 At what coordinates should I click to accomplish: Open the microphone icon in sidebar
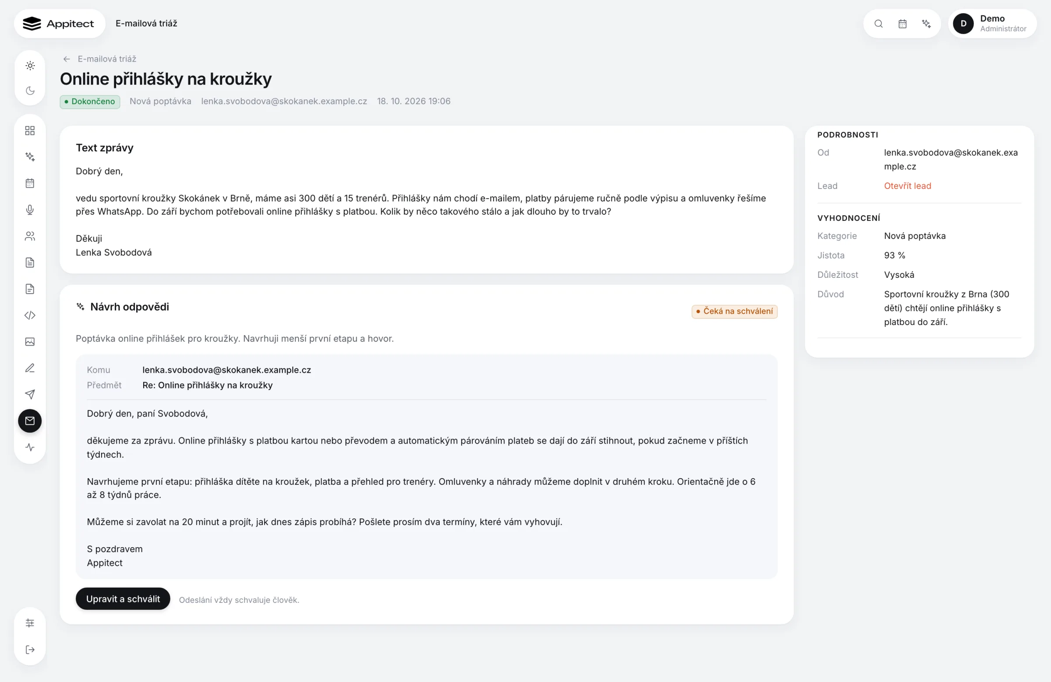pyautogui.click(x=30, y=210)
